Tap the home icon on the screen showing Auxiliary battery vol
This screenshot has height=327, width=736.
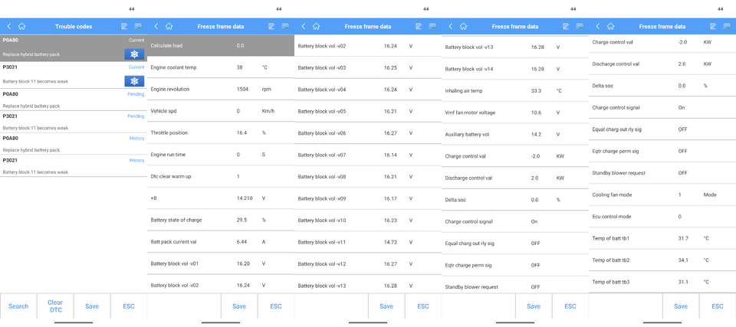tap(464, 26)
